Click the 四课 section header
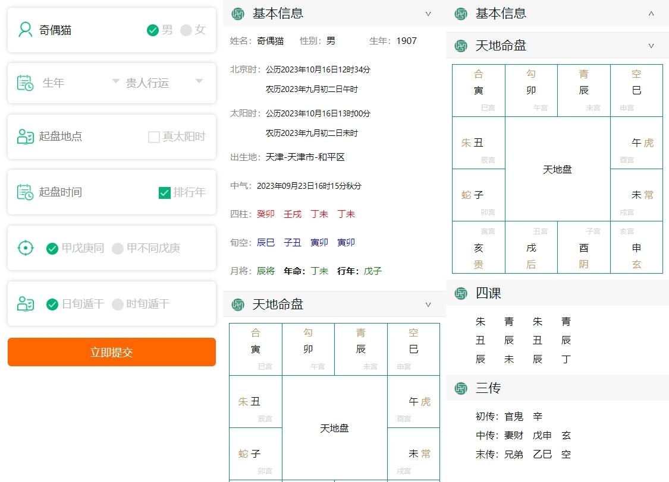This screenshot has height=482, width=669. tap(557, 293)
